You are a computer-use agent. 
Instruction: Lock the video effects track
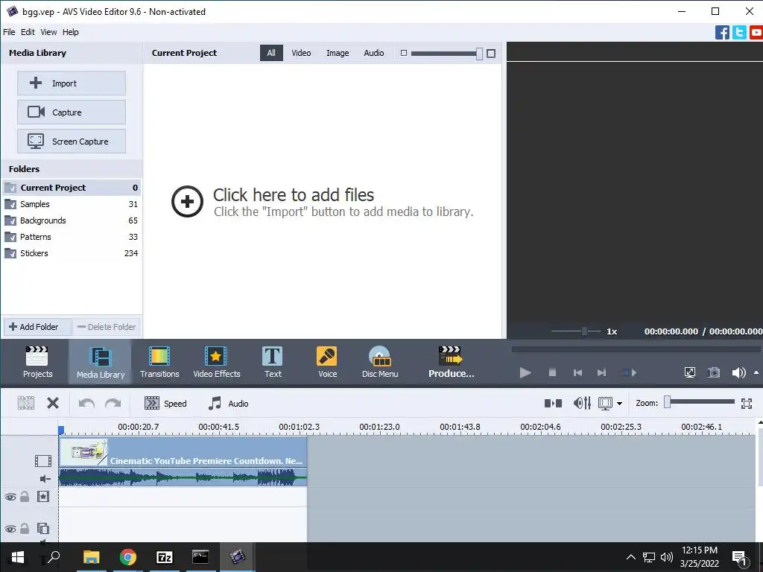pyautogui.click(x=25, y=497)
